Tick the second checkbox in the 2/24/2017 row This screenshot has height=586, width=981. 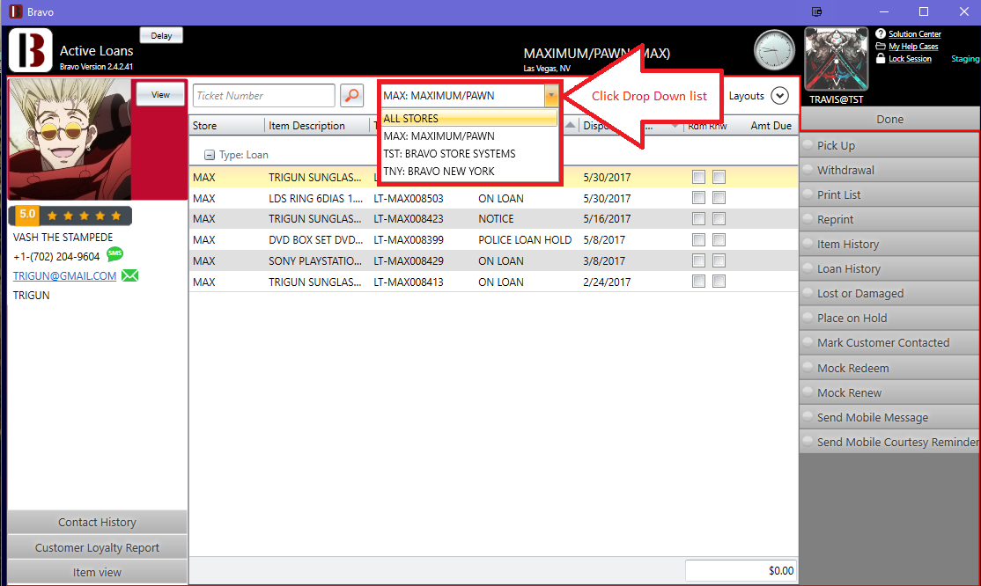pyautogui.click(x=719, y=282)
